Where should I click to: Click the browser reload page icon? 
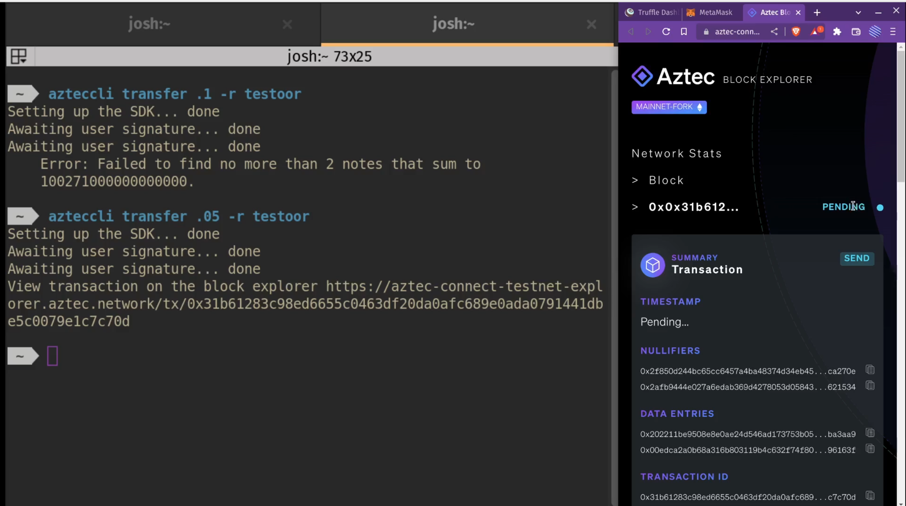click(666, 32)
